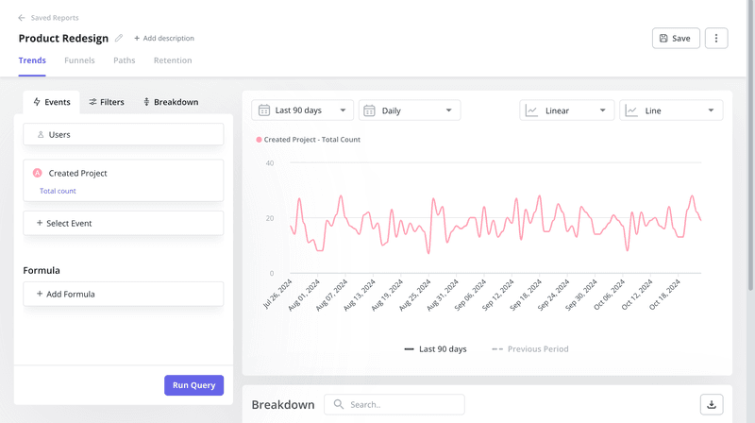Click the user icon in Users field

point(41,135)
